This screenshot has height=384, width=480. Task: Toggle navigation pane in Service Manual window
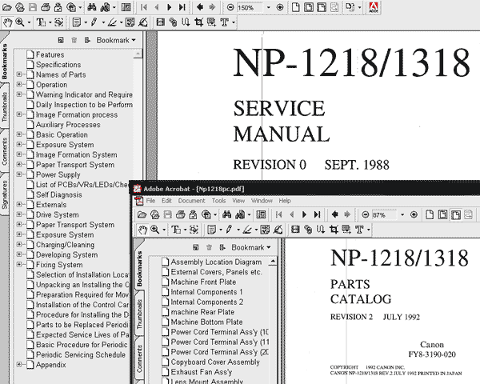[x=126, y=7]
